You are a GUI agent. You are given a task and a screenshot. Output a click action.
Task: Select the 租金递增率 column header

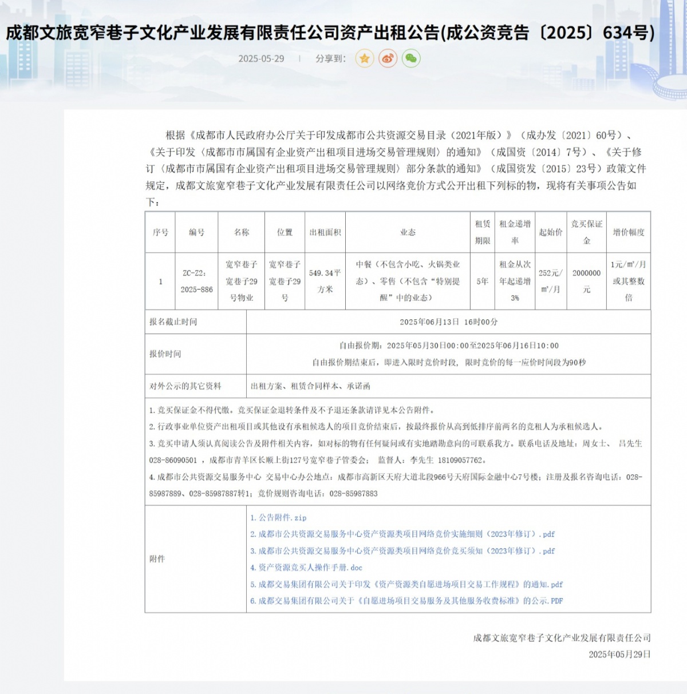pos(515,232)
